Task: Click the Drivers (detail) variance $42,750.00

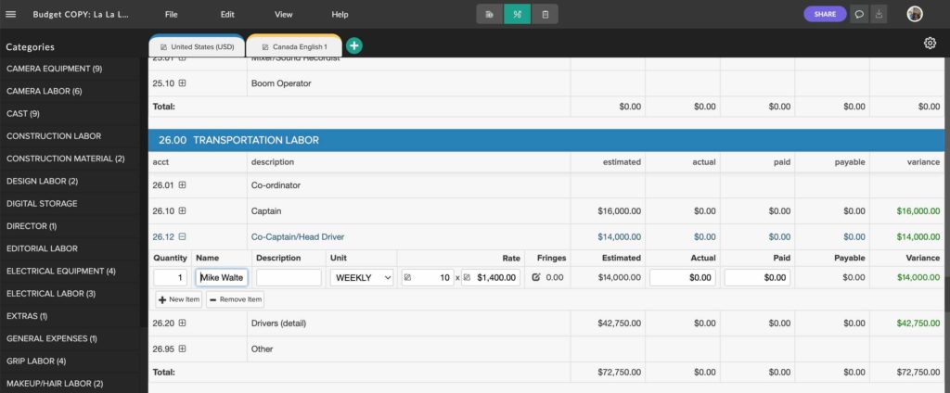Action: click(918, 323)
